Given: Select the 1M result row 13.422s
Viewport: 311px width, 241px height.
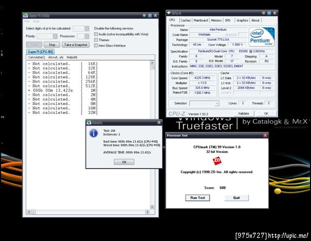Looking at the screenshot, I should 63,91.
